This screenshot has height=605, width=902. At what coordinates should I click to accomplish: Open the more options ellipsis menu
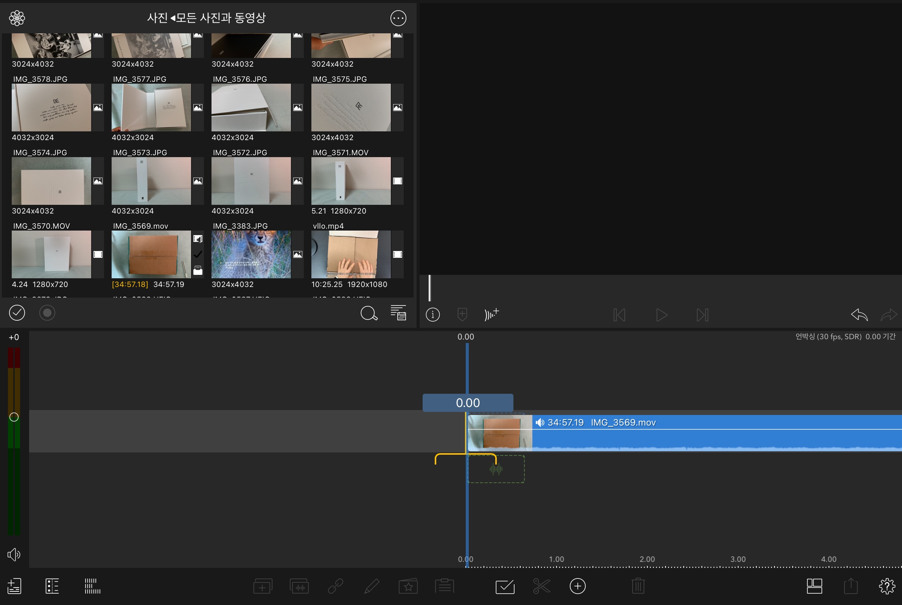pyautogui.click(x=398, y=18)
